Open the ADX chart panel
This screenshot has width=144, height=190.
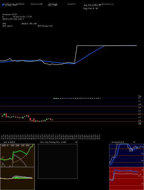(x=17, y=155)
